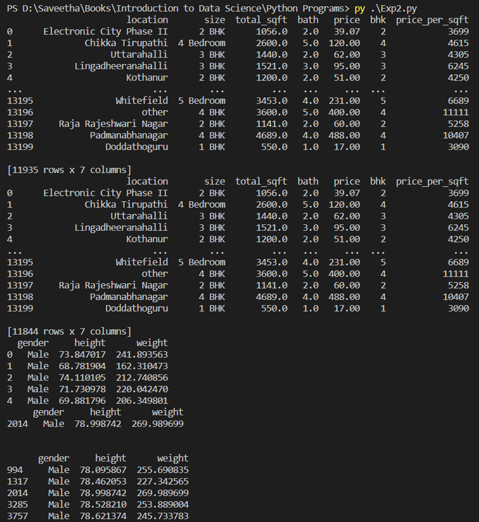Click the Kothanur location at row 4
The image size is (479, 522).
pos(148,77)
